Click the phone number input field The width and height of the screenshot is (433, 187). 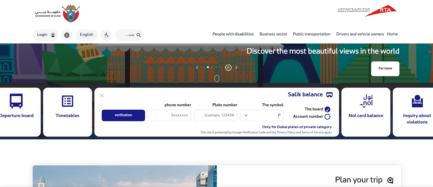pos(169,115)
